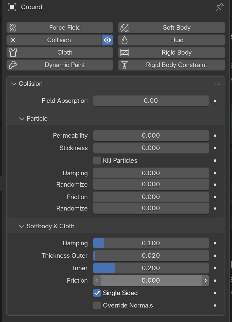This screenshot has height=322, width=232.
Task: Click the Inner thickness animate dot
Action: [215, 268]
